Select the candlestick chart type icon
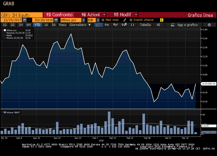 [107, 25]
